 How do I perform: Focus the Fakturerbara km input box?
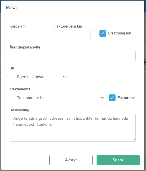tap(73, 35)
